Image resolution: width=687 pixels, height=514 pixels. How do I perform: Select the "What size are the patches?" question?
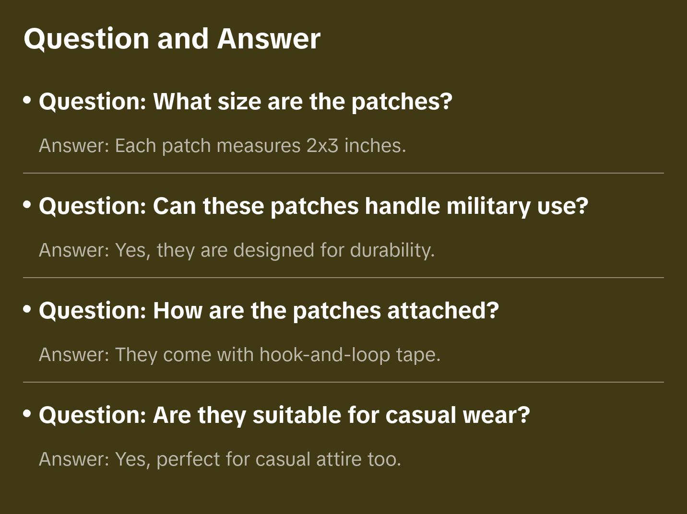(x=245, y=101)
